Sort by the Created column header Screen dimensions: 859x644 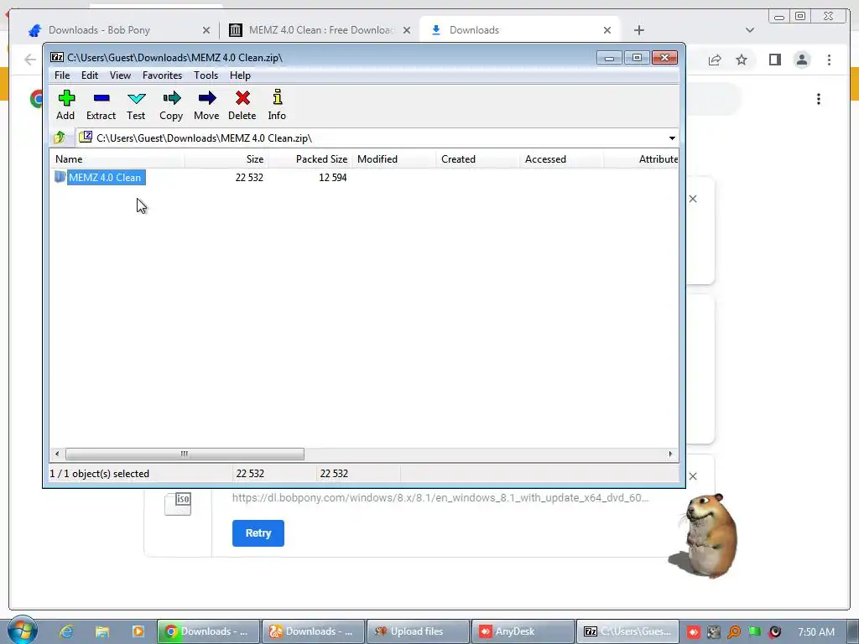pyautogui.click(x=477, y=159)
